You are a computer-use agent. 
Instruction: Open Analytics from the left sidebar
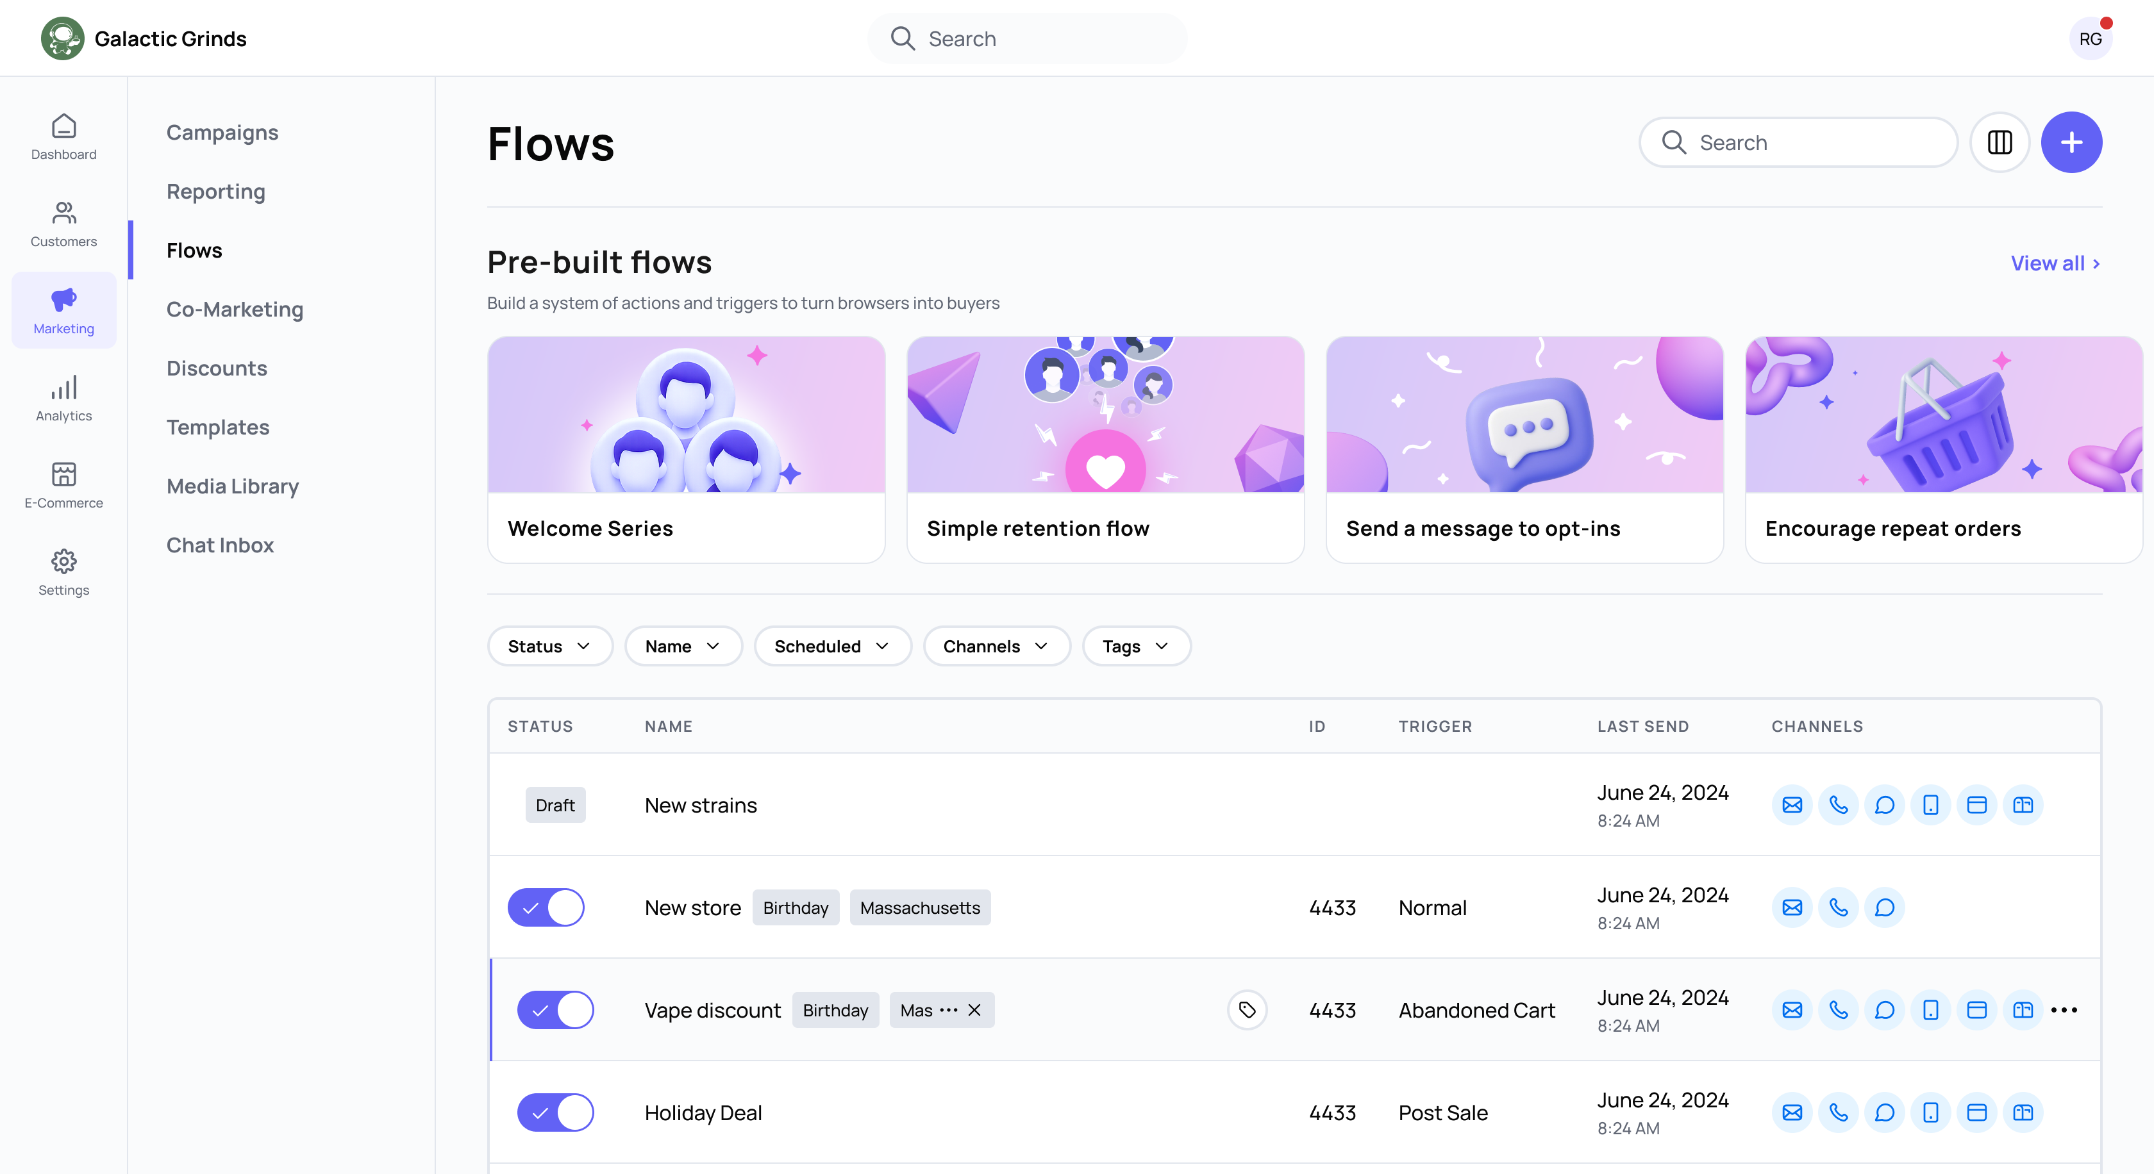click(x=63, y=399)
